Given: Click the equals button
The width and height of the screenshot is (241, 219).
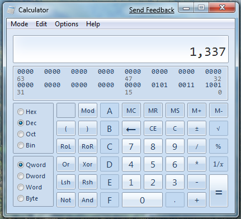Looking at the screenshot, I should coord(219,191).
